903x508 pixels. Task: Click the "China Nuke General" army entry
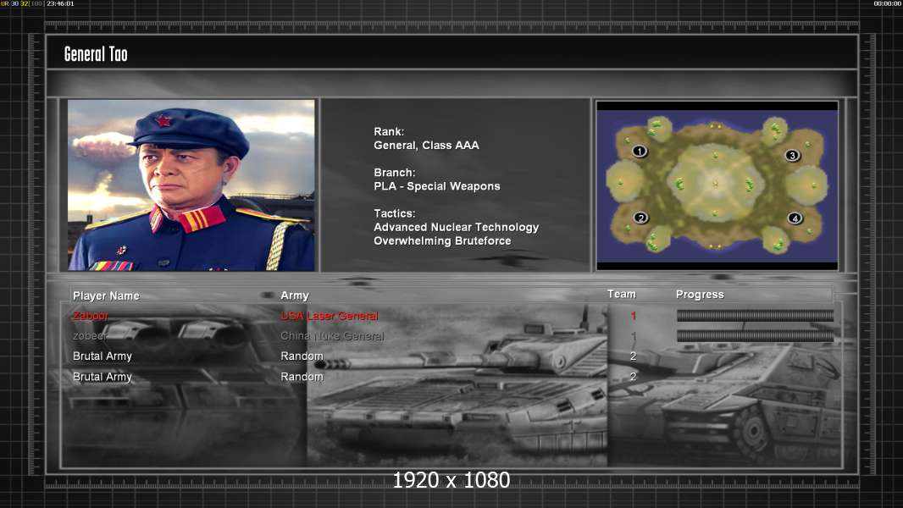(332, 336)
